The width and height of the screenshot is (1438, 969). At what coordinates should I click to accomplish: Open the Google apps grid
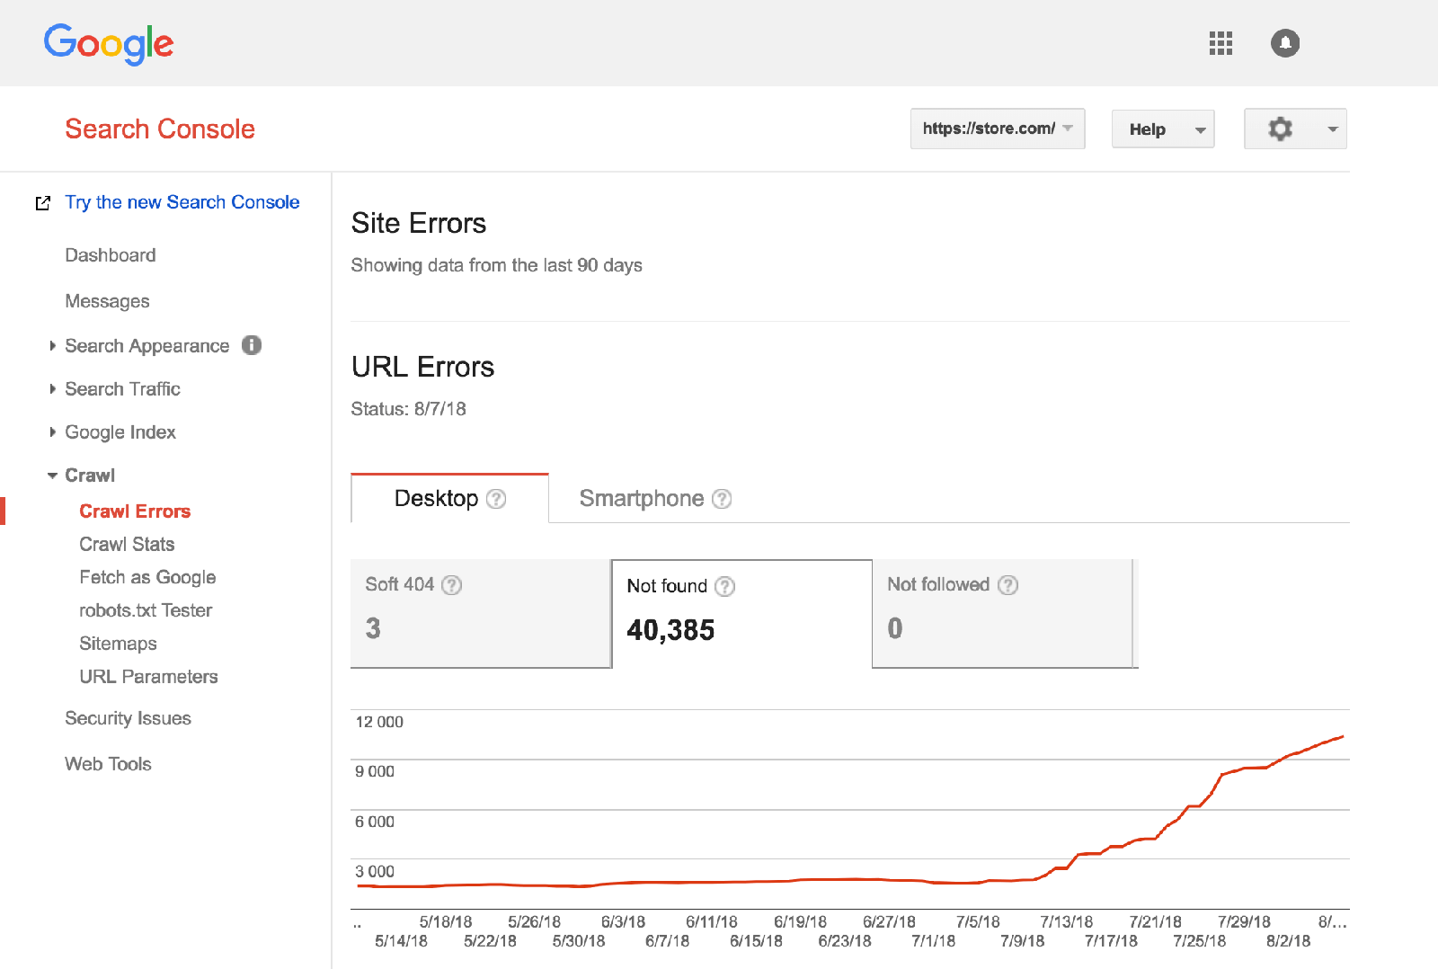coord(1221,43)
